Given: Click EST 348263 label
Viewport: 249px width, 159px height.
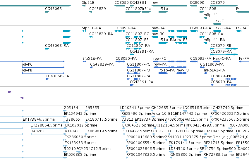Looking at the screenshot, I should [37, 131].
